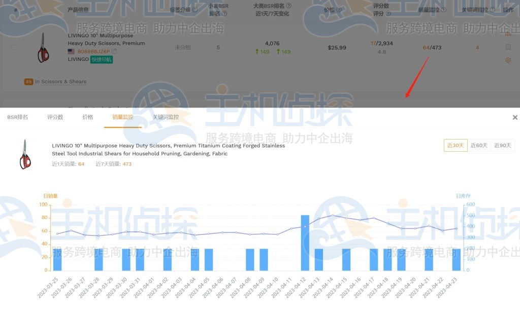Open the gear settings icon in LIVINGO row

click(508, 60)
